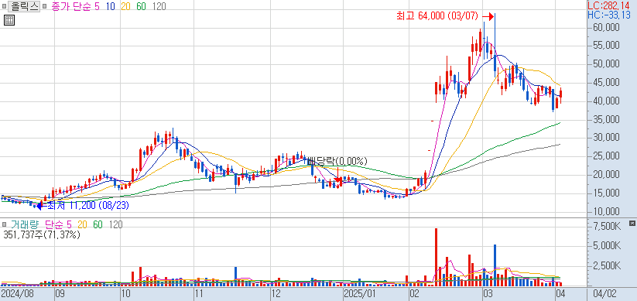Click the 40,000 price axis label
This screenshot has width=637, height=301.
click(x=606, y=101)
